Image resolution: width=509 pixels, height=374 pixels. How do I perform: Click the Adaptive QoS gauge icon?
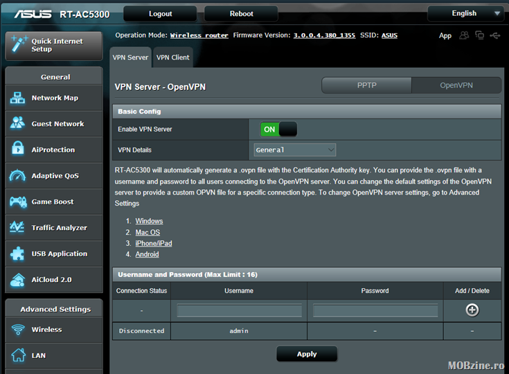17,176
